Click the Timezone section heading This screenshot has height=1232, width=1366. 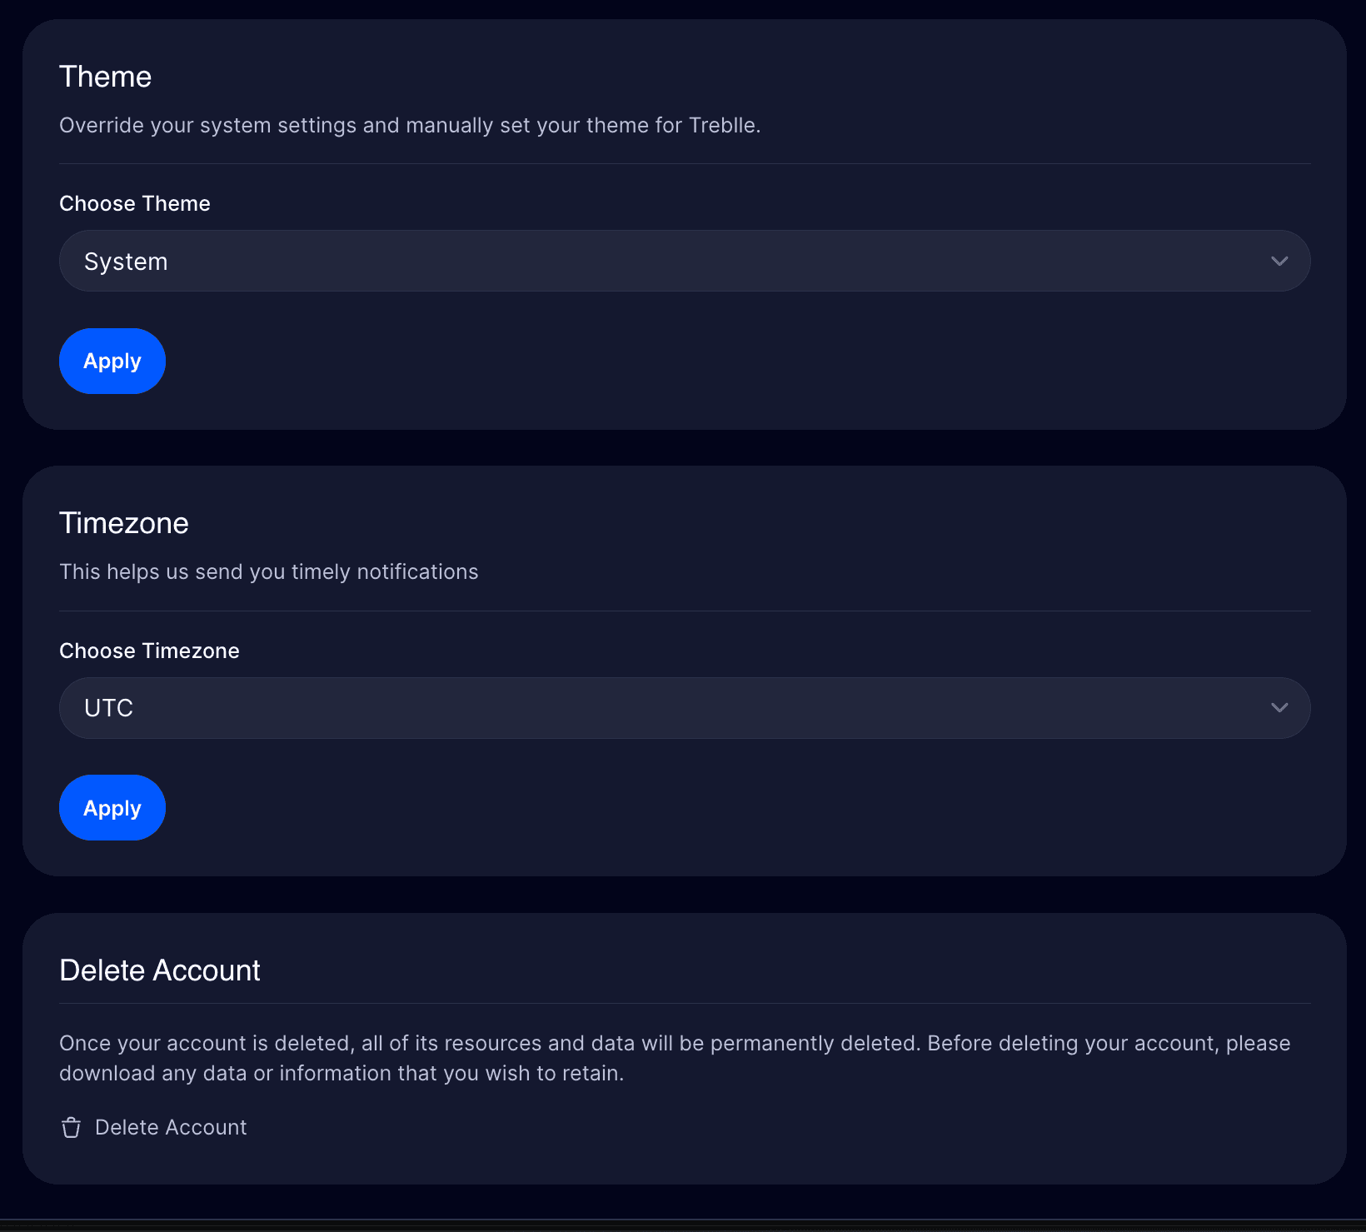pyautogui.click(x=123, y=523)
